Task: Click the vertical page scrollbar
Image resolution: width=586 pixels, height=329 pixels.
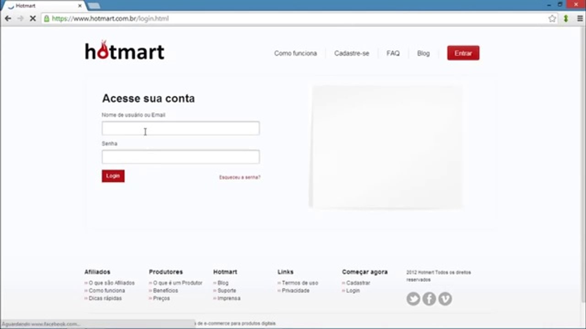Action: tap(582, 164)
